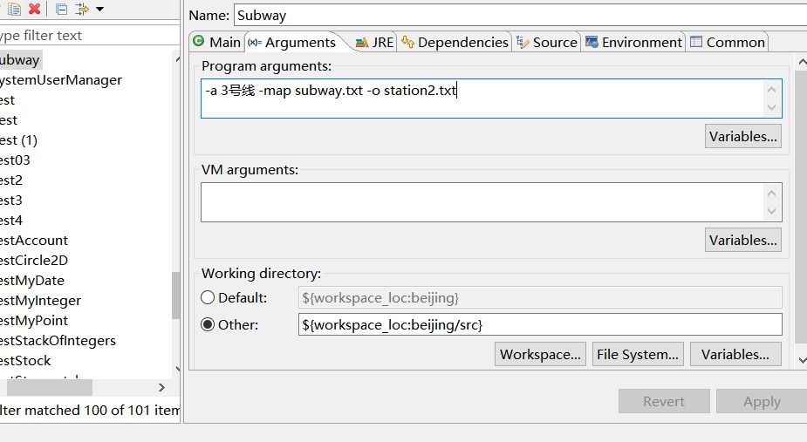Select the Other working directory option

coord(208,324)
